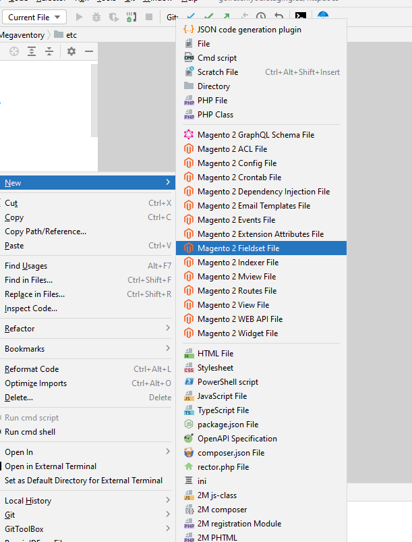Image resolution: width=412 pixels, height=542 pixels.
Task: Create a new PHP File
Action: point(261,101)
